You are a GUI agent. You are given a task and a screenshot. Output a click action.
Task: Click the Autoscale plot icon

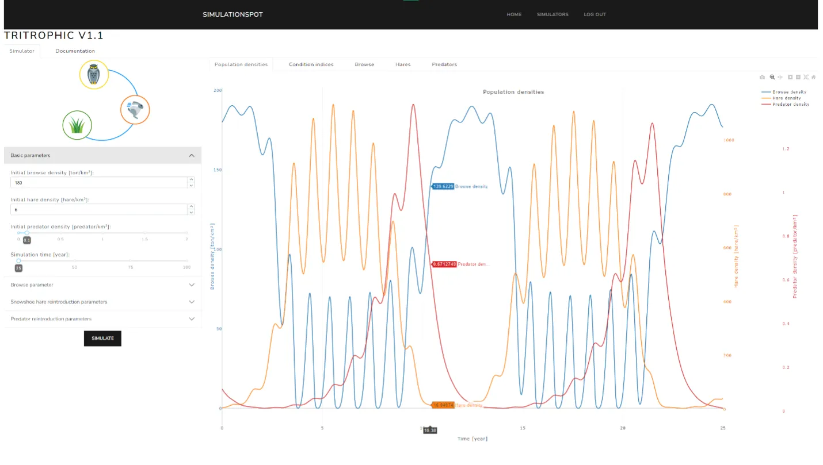click(806, 77)
